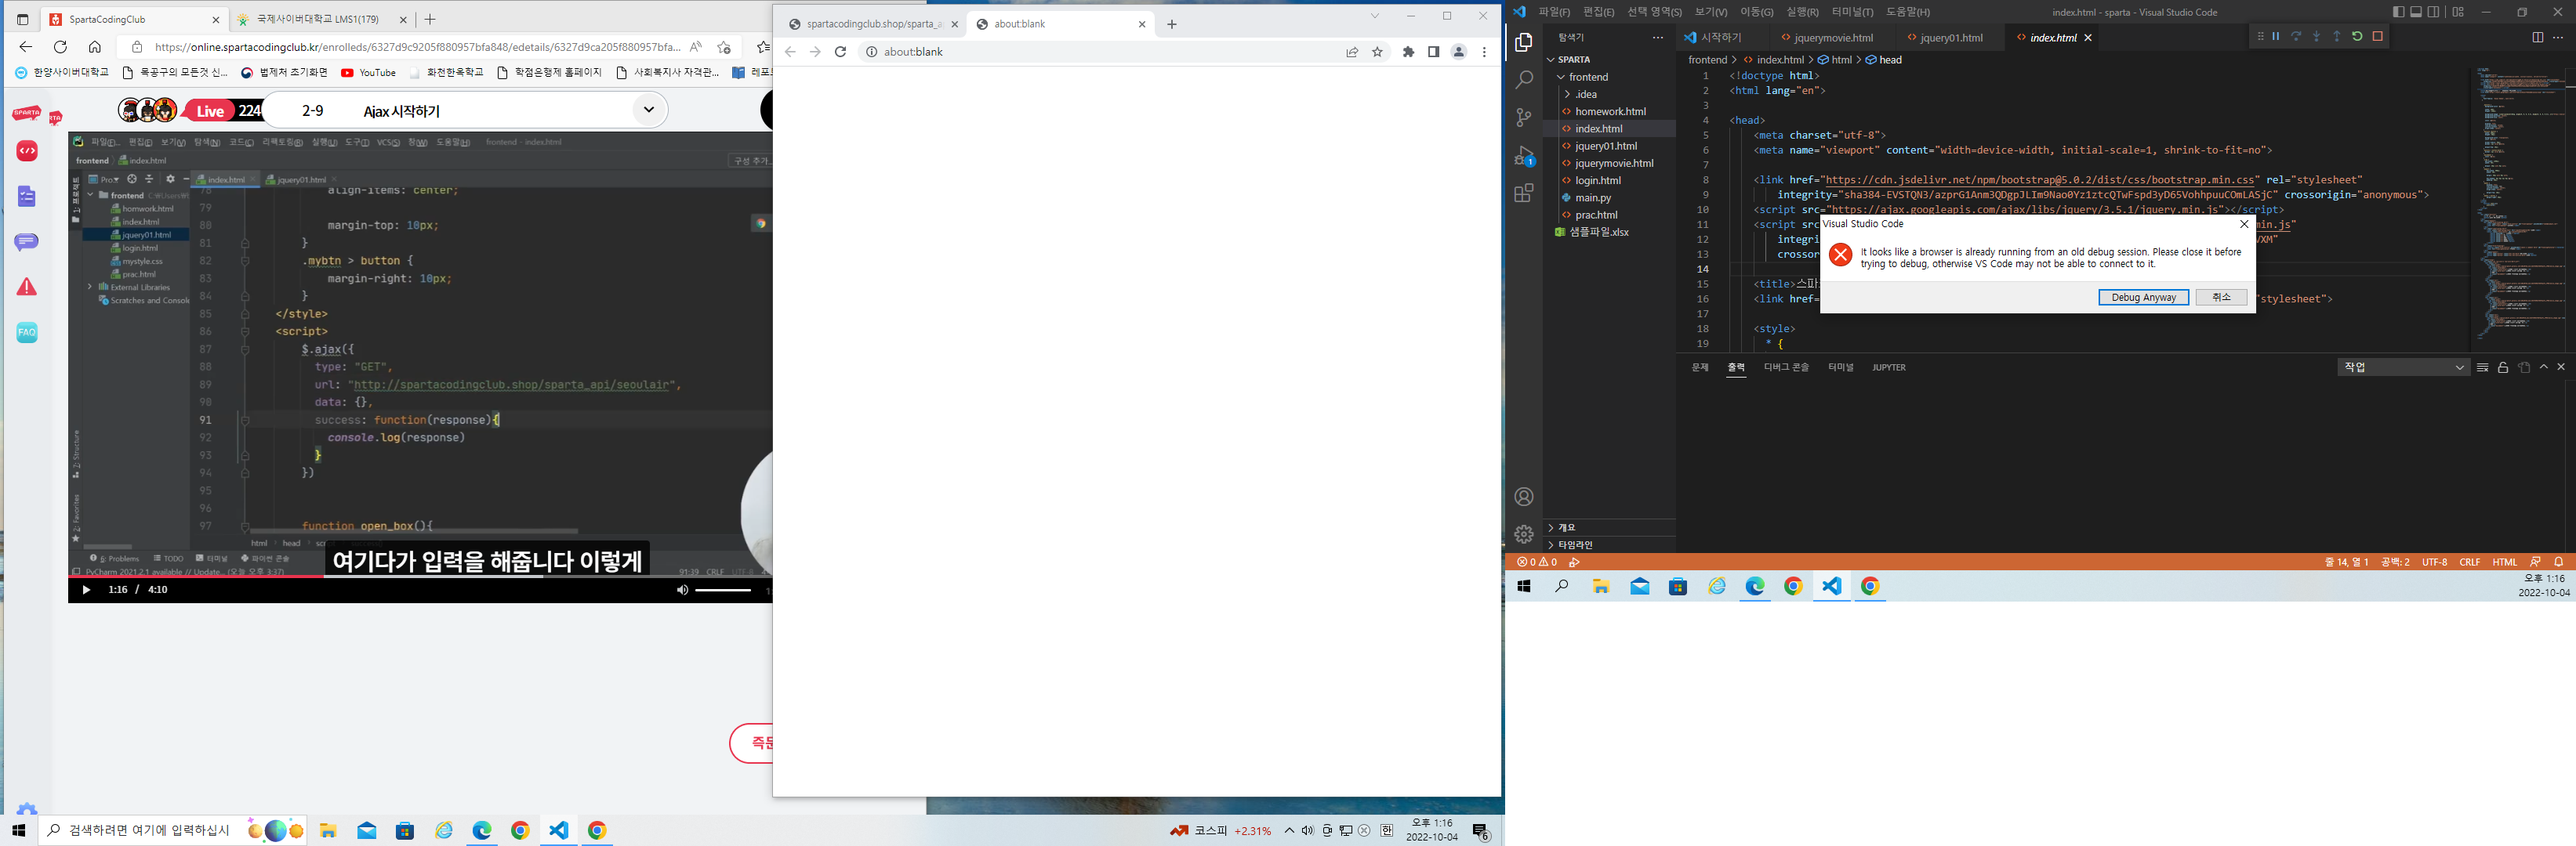Image resolution: width=2576 pixels, height=846 pixels.
Task: Play the lecture video
Action: pyautogui.click(x=86, y=591)
